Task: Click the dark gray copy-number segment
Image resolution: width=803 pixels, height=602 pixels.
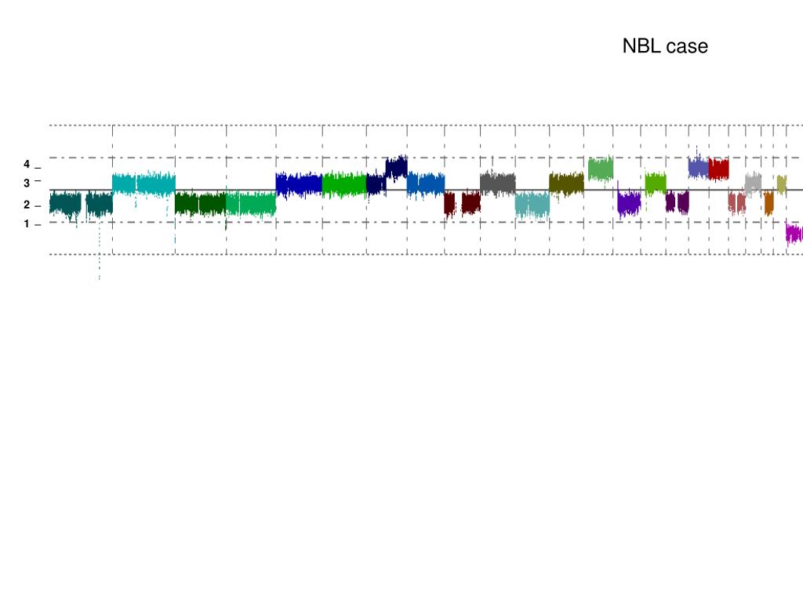Action: [498, 183]
